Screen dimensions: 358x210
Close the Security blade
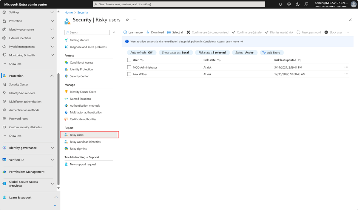[x=350, y=20]
